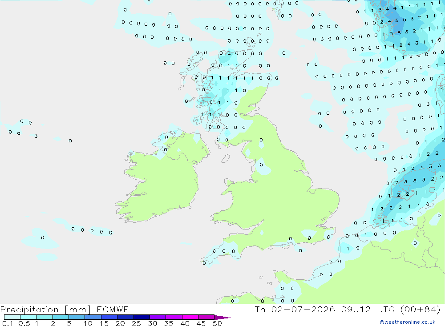Click the '10' legend scale label
This screenshot has width=445, height=326.
click(x=88, y=323)
